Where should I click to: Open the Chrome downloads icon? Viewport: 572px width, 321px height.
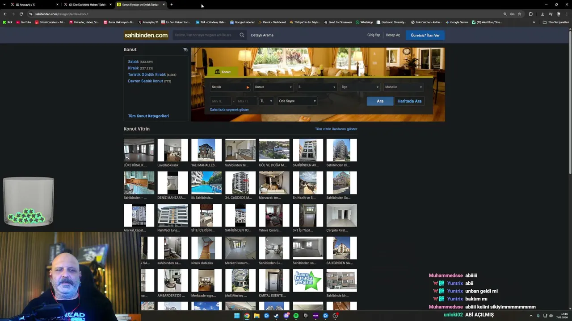tap(543, 14)
